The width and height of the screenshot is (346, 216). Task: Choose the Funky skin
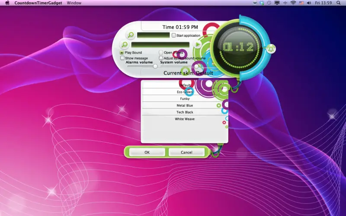point(185,98)
